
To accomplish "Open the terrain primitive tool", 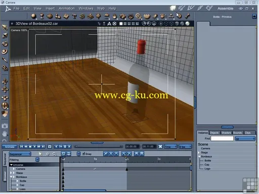I will point(91,16).
